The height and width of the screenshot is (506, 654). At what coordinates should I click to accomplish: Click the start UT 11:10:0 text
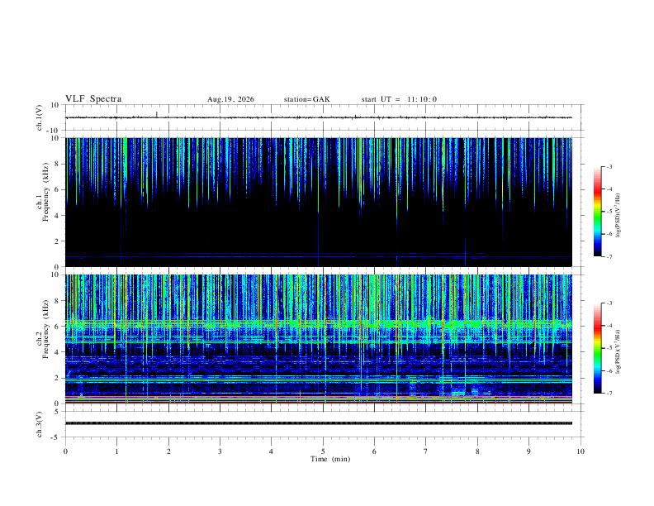coord(399,99)
